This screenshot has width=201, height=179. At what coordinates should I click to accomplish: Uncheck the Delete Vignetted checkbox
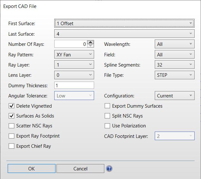11,106
